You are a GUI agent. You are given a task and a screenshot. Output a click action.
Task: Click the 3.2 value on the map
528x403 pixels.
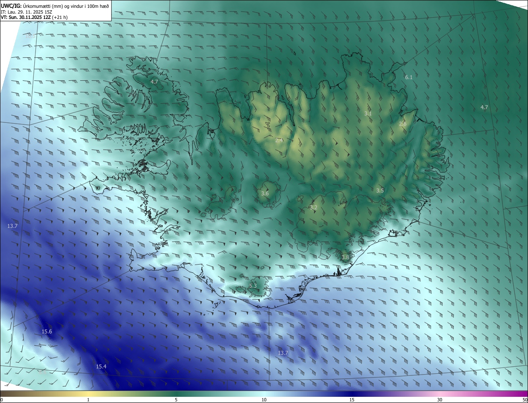point(313,207)
